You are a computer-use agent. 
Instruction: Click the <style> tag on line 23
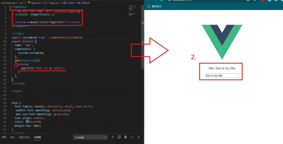point(17,91)
